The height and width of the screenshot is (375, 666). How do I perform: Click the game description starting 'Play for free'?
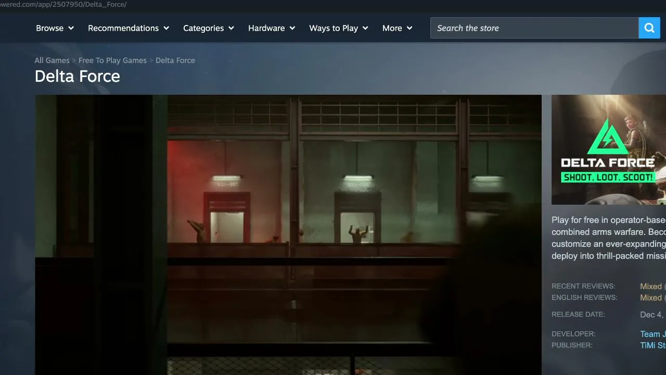click(609, 238)
